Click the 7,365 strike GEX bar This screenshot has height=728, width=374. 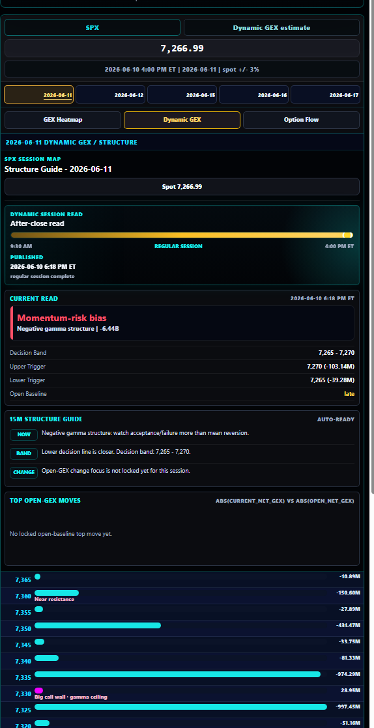[x=38, y=577]
